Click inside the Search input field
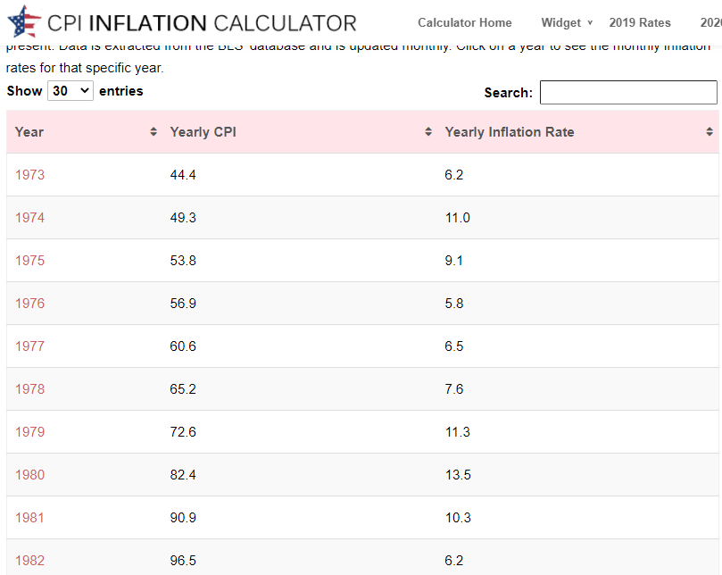This screenshot has width=722, height=575. coord(628,92)
